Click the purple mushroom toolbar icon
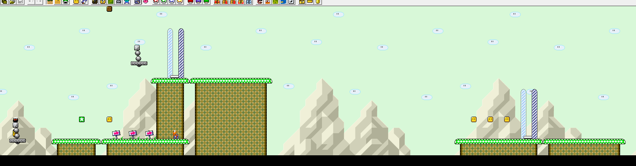This screenshot has width=636, height=166. click(198, 2)
